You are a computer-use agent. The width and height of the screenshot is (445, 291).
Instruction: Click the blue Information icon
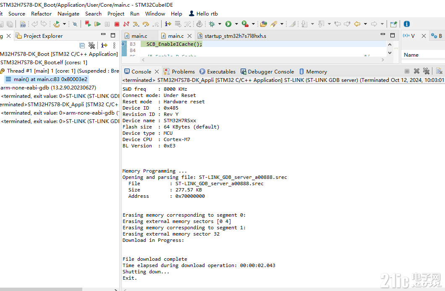click(407, 24)
